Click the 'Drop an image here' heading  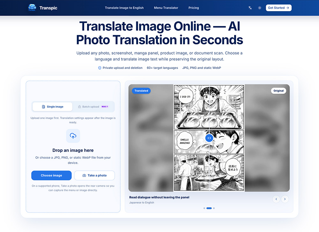pyautogui.click(x=73, y=150)
